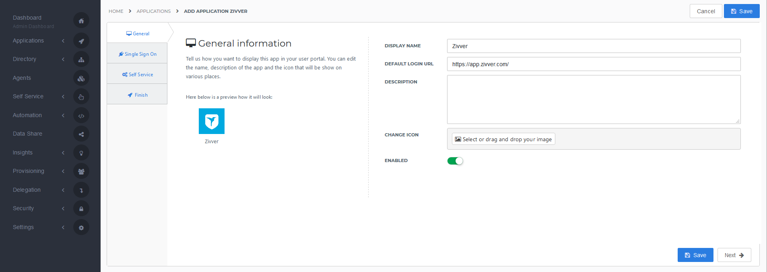Viewport: 767px width, 272px height.
Task: Click the Provisioning users icon
Action: [81, 171]
